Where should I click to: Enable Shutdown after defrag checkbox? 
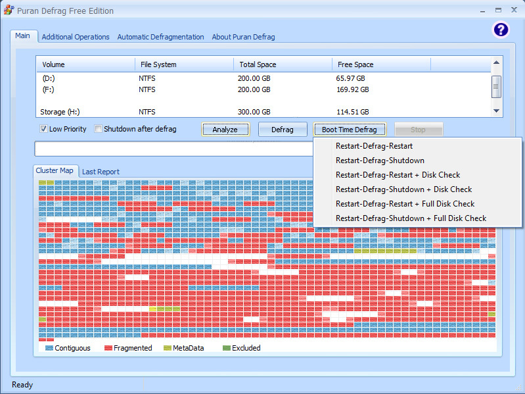[98, 129]
